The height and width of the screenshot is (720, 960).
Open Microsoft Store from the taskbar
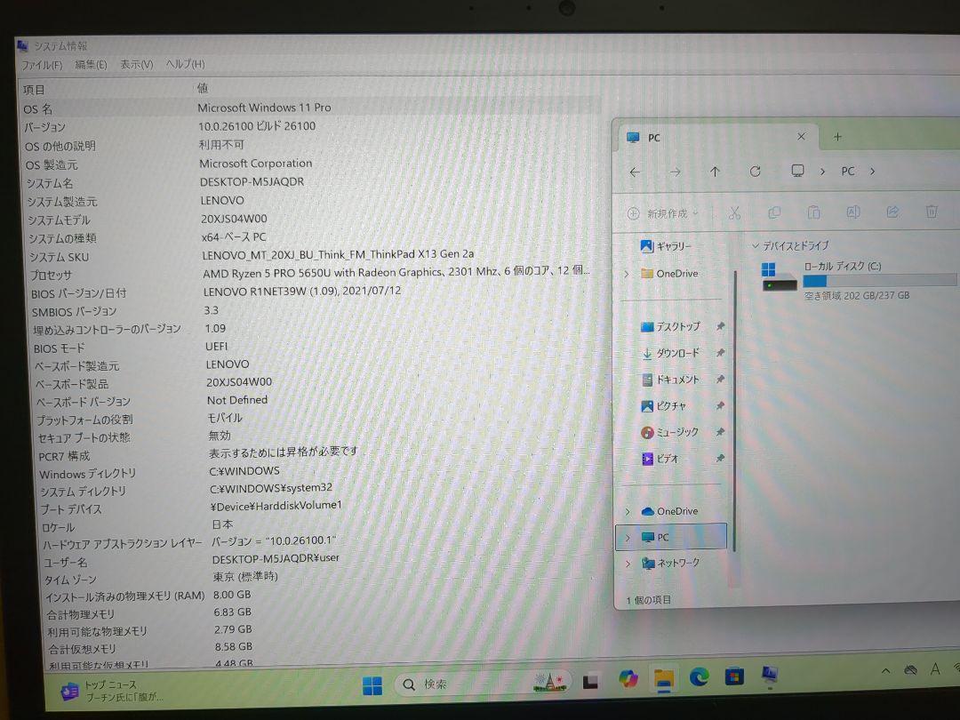[x=734, y=676]
